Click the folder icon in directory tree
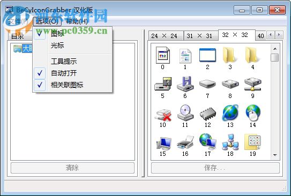The image size is (291, 196). pos(18,49)
